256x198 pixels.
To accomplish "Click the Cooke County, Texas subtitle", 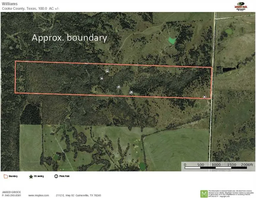I will 30,8.
